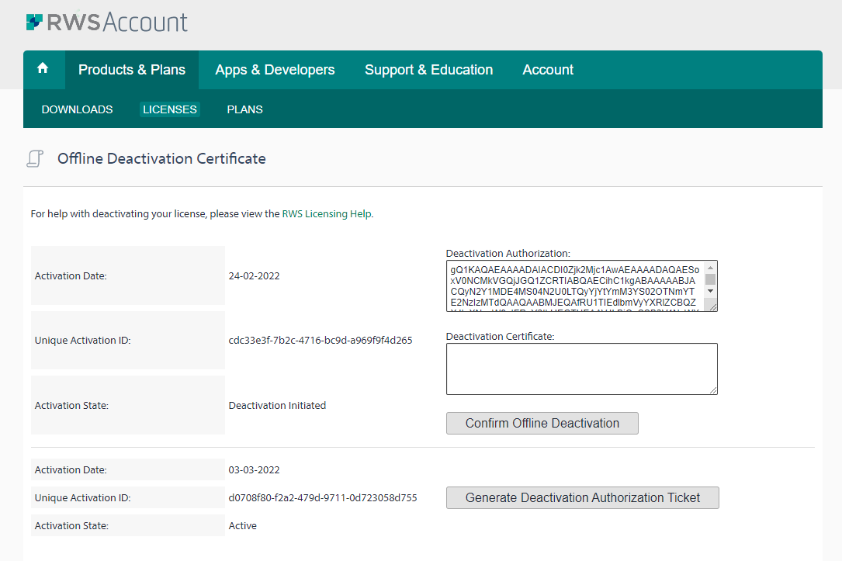
Task: Click the Confirm Offline Deactivation button
Action: [542, 423]
